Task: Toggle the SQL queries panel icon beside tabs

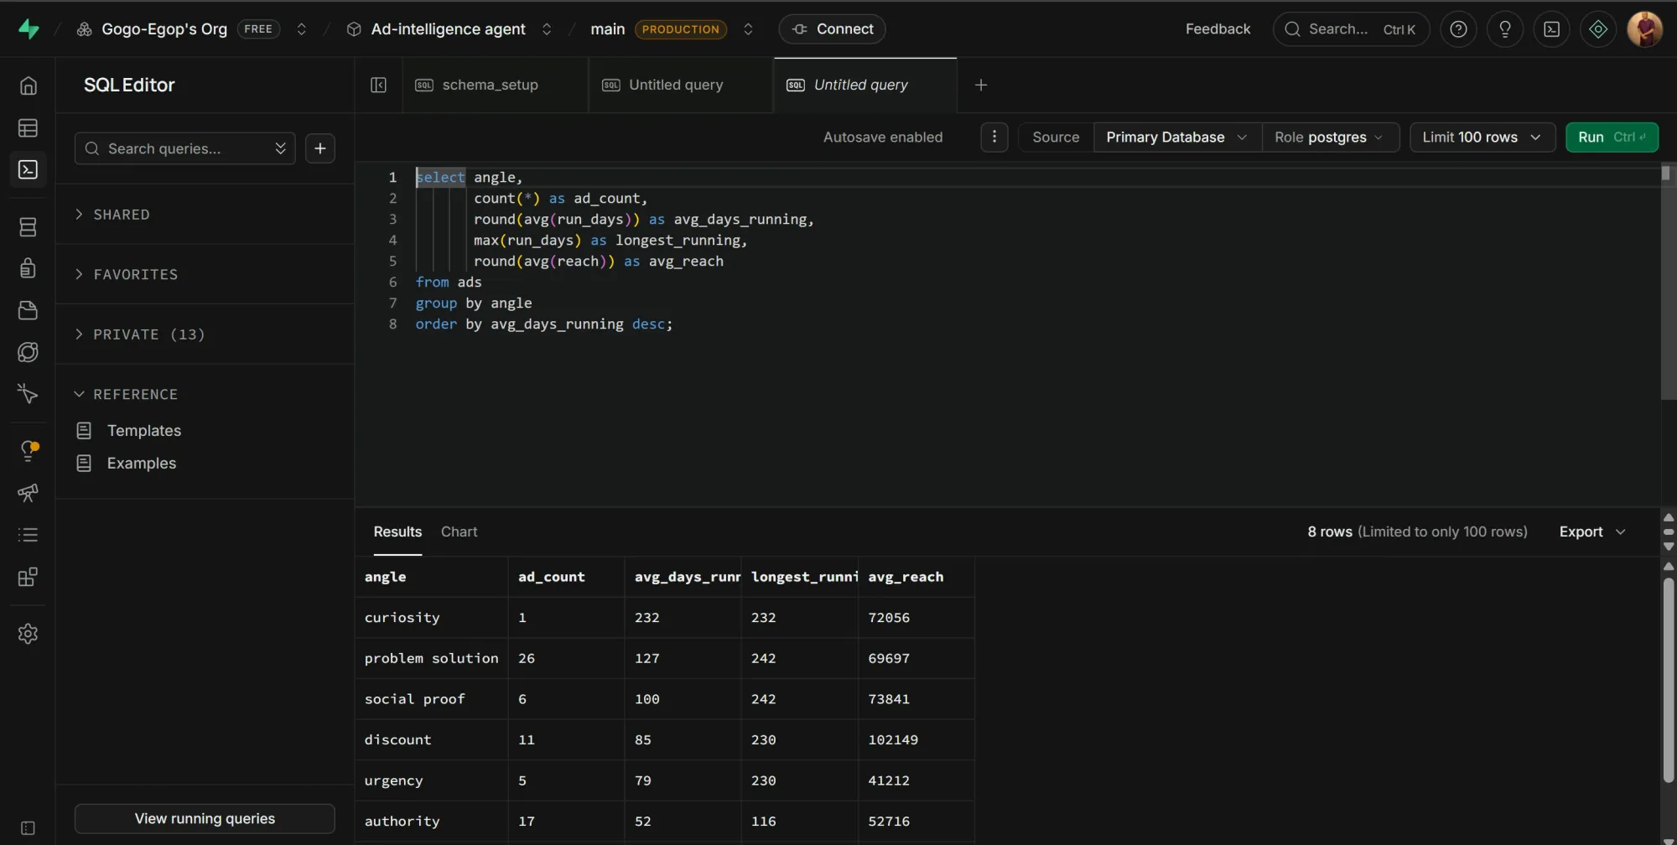Action: tap(379, 86)
